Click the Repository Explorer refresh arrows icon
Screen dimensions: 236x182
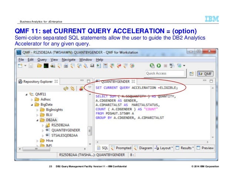(66, 89)
